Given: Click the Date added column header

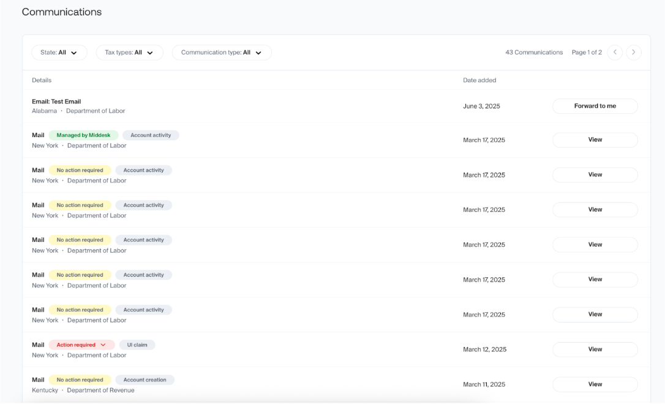Looking at the screenshot, I should pos(479,80).
